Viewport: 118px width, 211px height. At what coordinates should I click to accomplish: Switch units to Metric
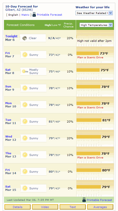pos(25,15)
